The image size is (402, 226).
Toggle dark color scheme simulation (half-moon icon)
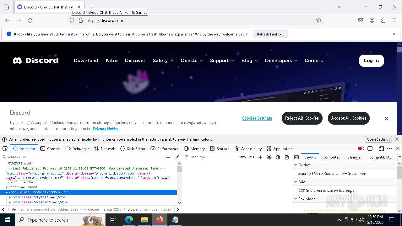(278, 157)
